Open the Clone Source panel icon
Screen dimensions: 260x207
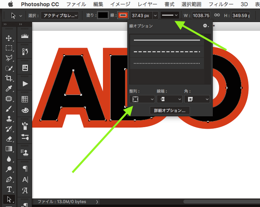[25, 152]
